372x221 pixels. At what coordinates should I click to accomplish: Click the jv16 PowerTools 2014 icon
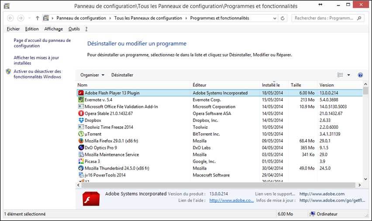point(81,175)
